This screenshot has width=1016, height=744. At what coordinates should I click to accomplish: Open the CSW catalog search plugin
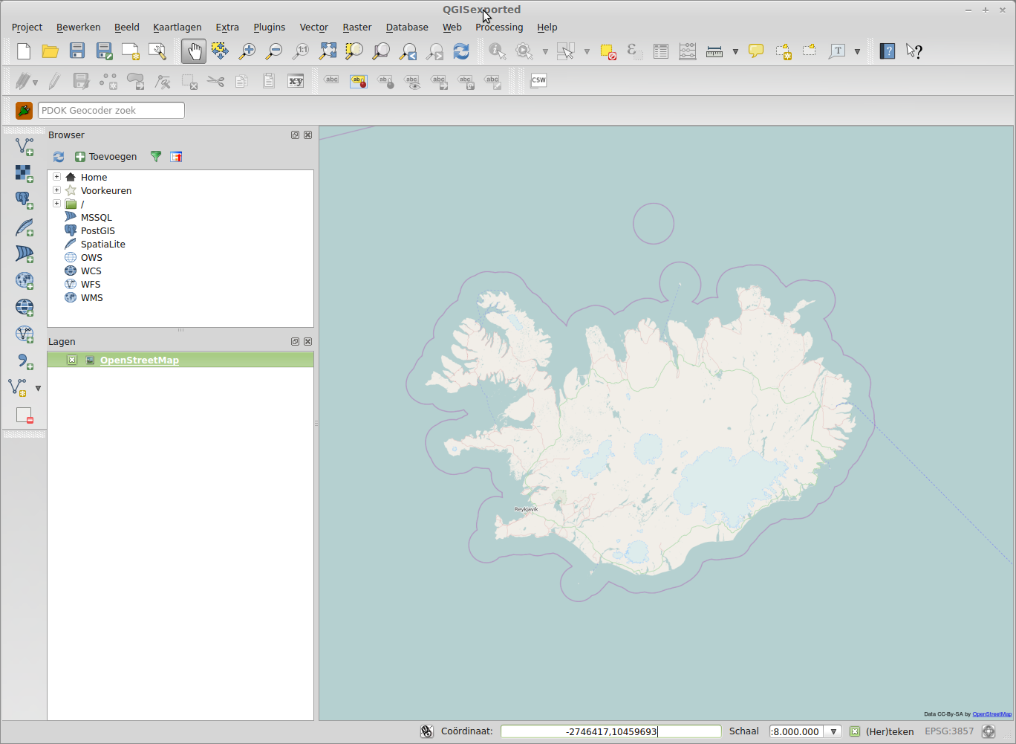pos(538,80)
